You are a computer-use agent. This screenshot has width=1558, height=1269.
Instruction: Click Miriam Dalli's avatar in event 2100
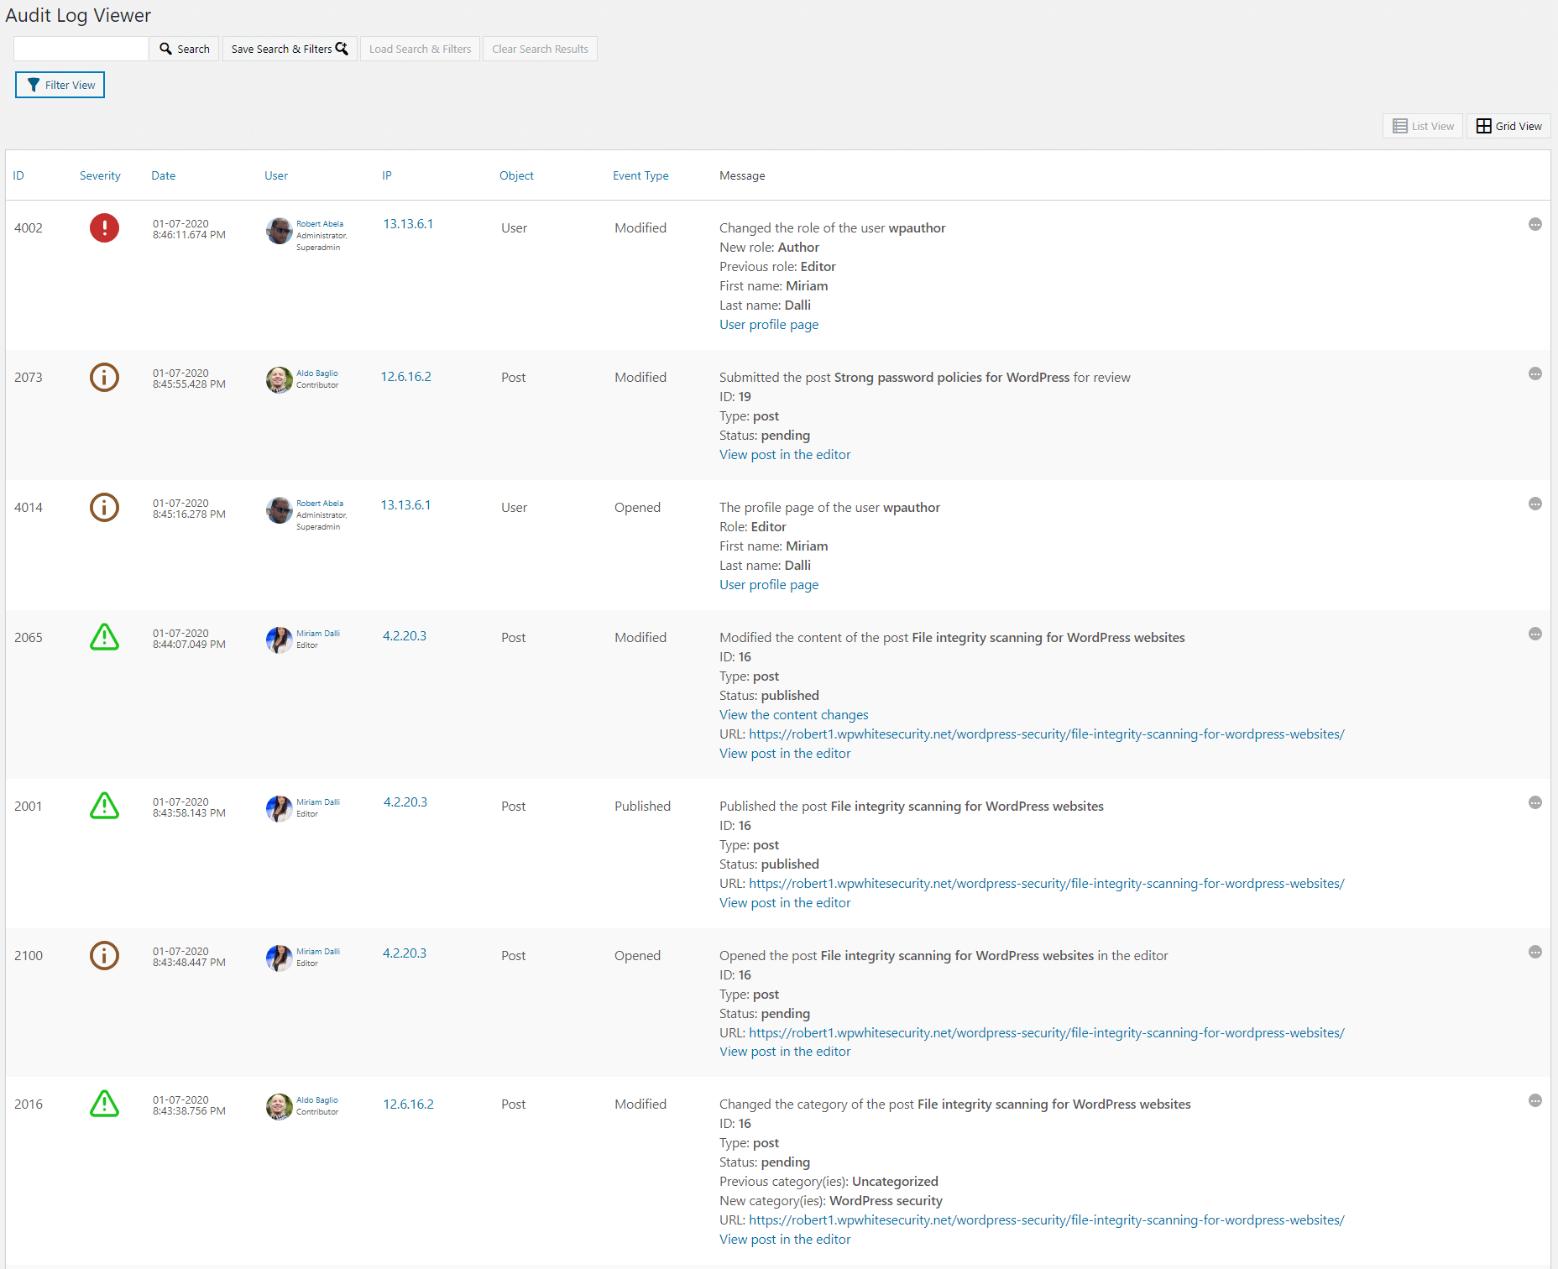(279, 958)
